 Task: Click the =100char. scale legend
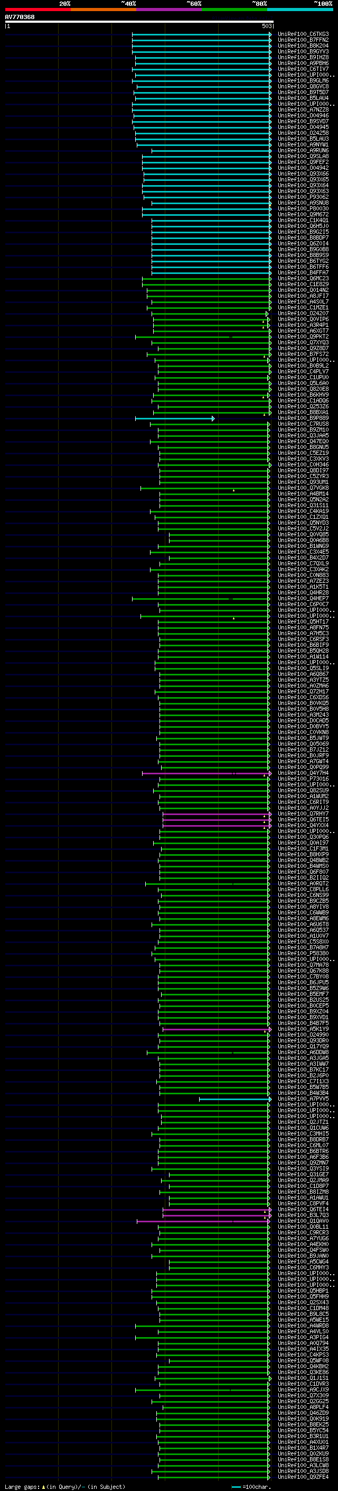[x=252, y=1487]
